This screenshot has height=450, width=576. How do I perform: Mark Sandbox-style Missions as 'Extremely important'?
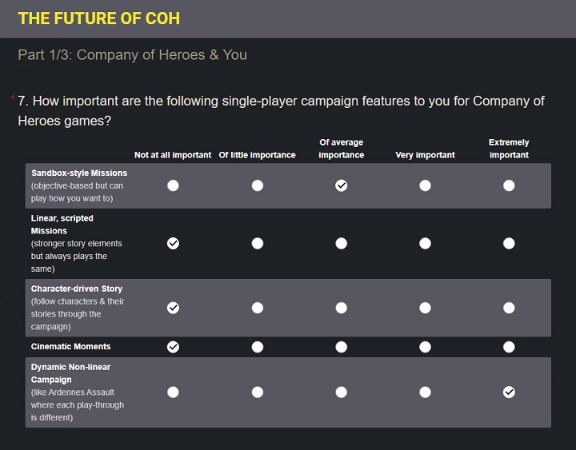click(509, 185)
